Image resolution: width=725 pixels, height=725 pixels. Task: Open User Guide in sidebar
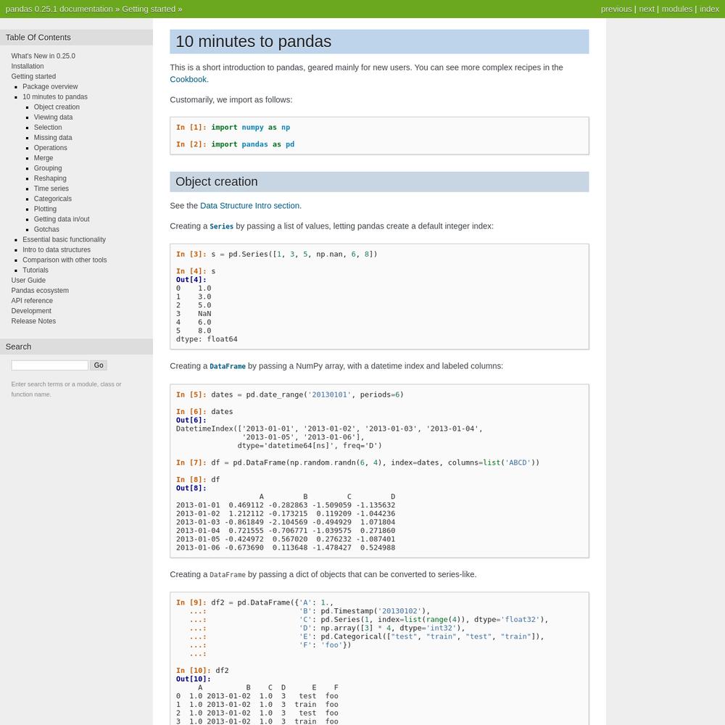pyautogui.click(x=28, y=280)
